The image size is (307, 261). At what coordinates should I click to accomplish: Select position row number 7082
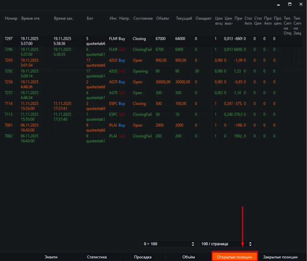coord(9,136)
